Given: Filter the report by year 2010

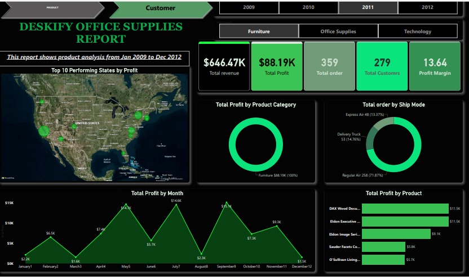Looking at the screenshot, I should tap(308, 7).
